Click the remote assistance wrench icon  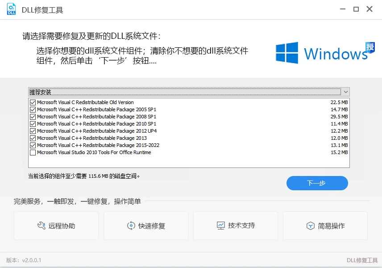click(x=42, y=226)
